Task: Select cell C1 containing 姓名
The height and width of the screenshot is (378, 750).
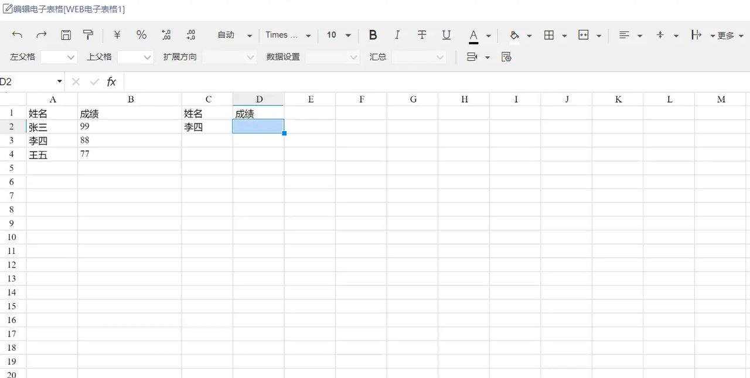Action: [207, 113]
